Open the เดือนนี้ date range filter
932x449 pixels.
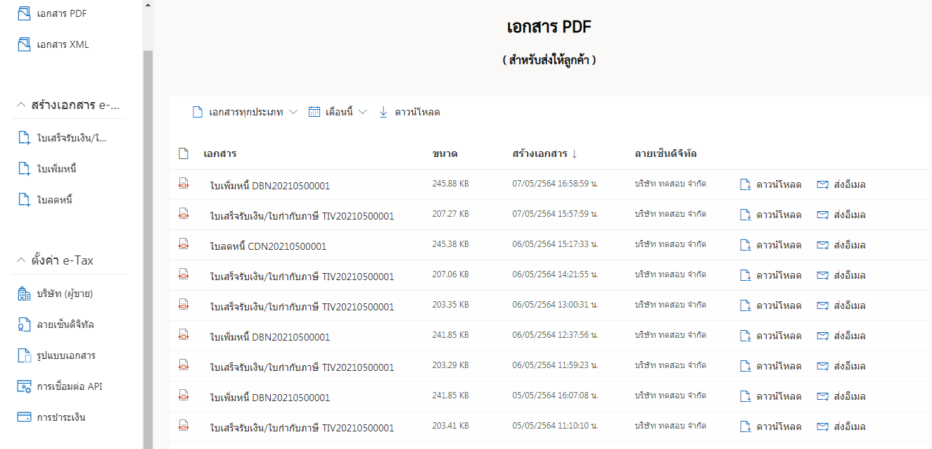[338, 111]
